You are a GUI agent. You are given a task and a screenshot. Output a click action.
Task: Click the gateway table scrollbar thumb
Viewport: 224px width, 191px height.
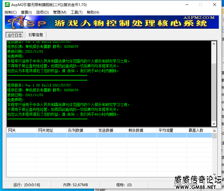[214, 136]
